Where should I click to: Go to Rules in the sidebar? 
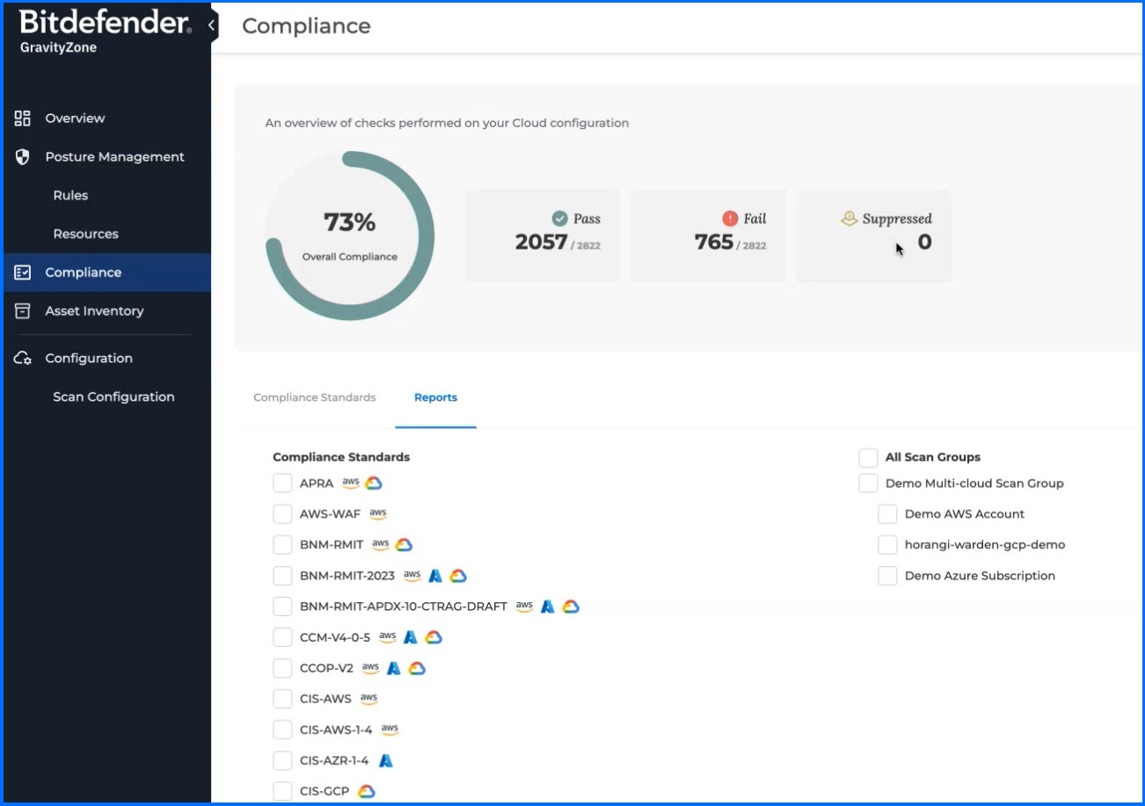tap(70, 195)
